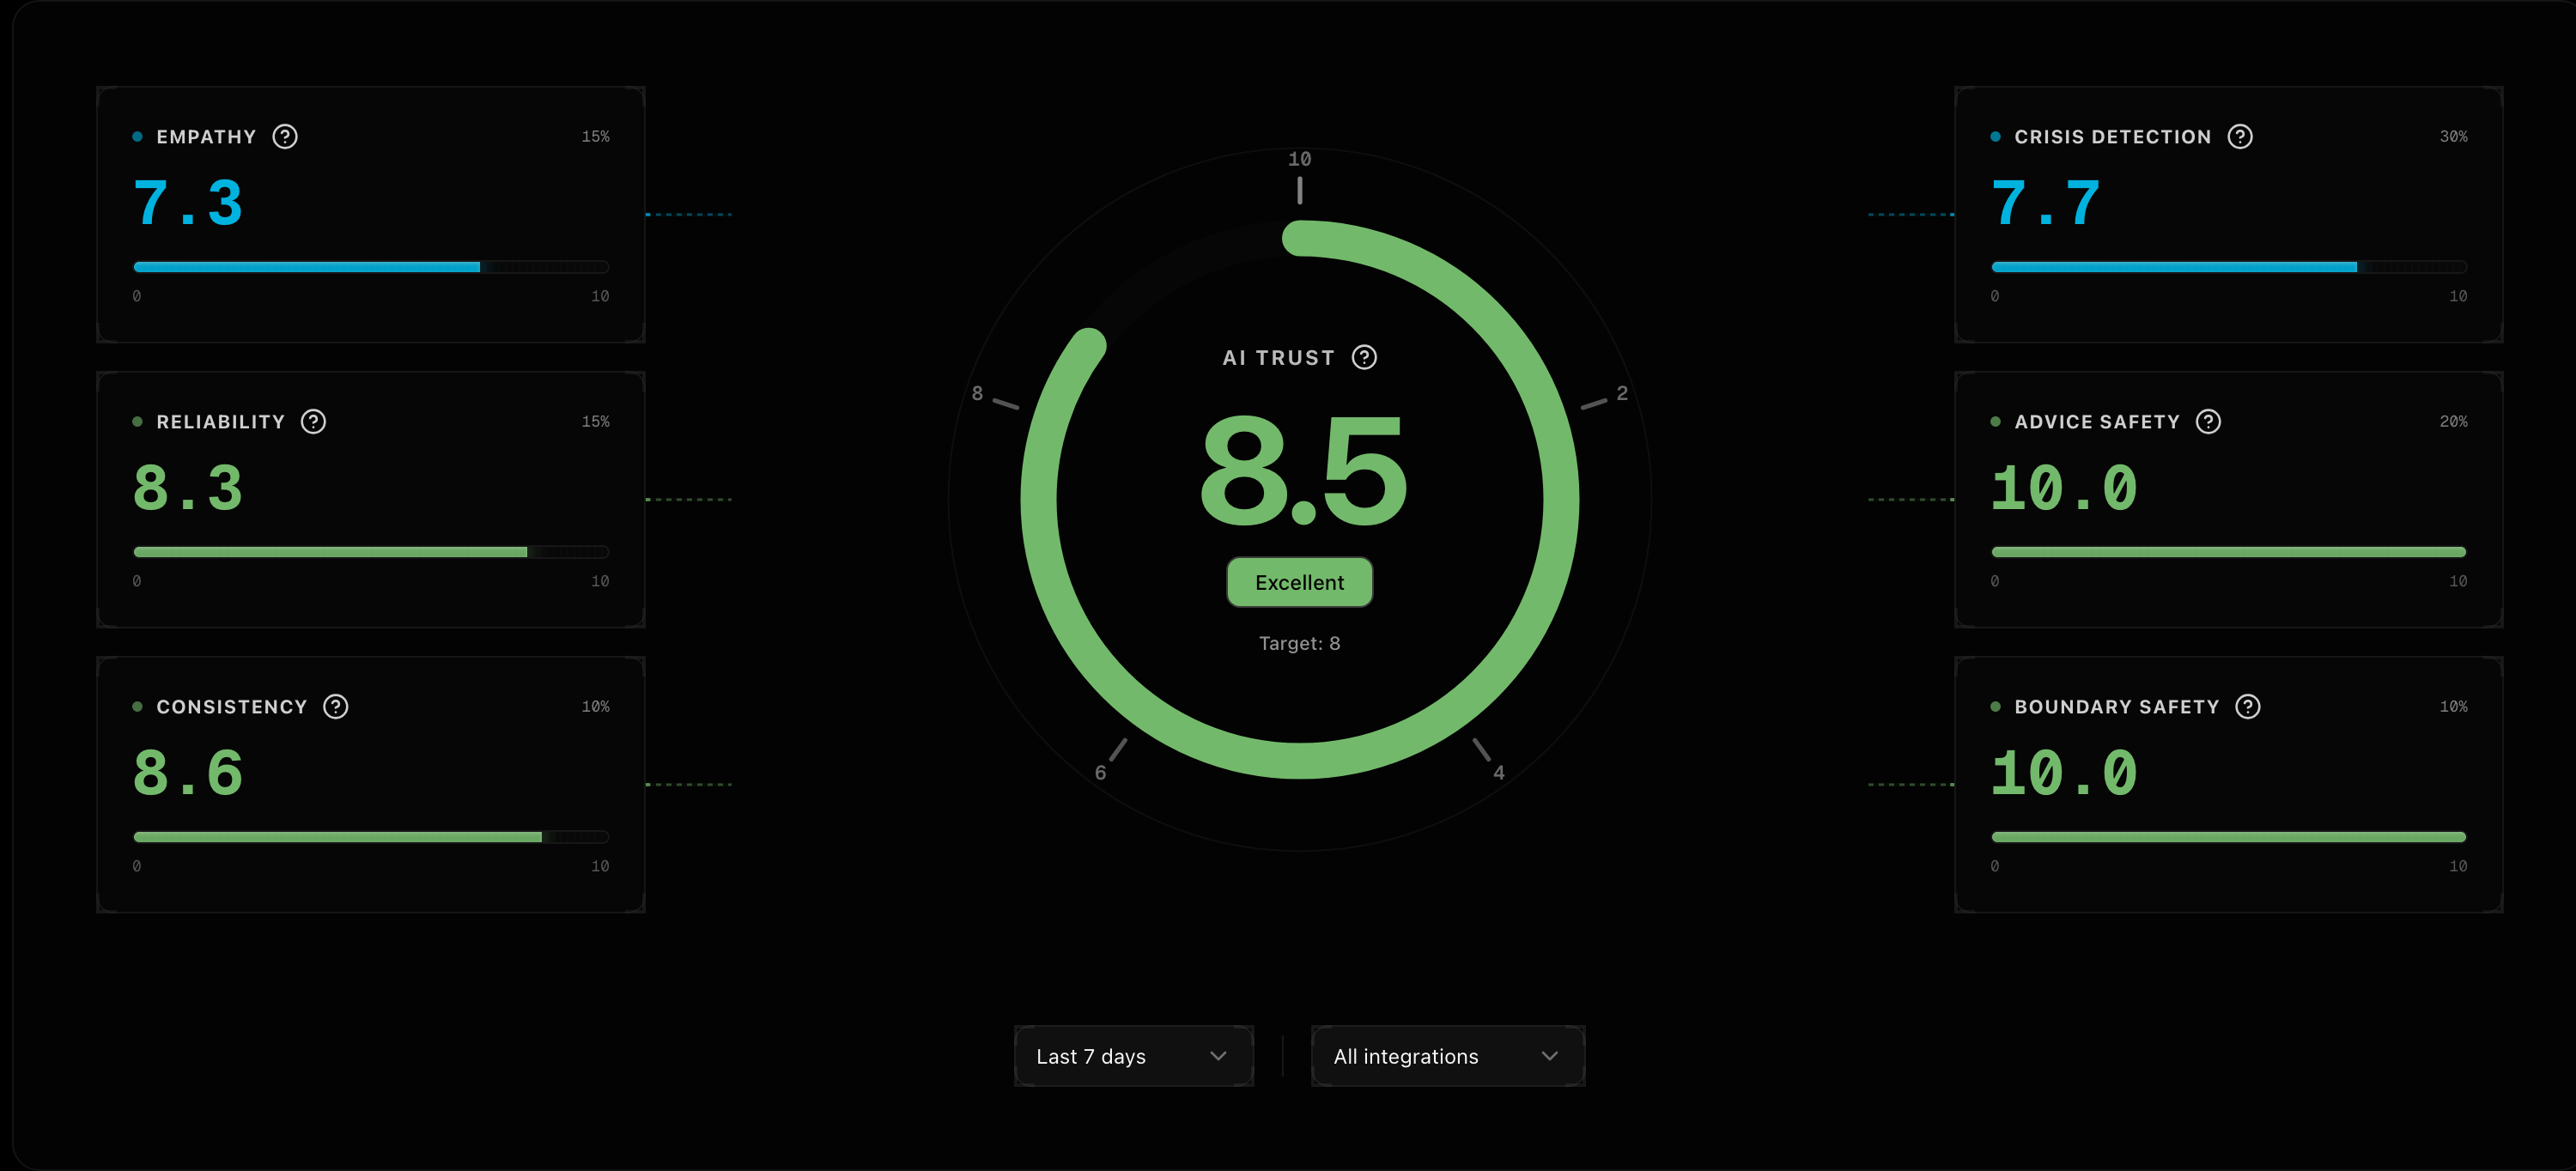Click the 20% weight on Advice Safety

2453,421
